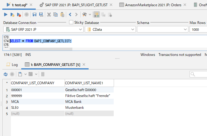Viewport: 207px width, 136px height.
Task: Sort by COMPANY_LIST_NAME1 column header
Action: (x=84, y=83)
